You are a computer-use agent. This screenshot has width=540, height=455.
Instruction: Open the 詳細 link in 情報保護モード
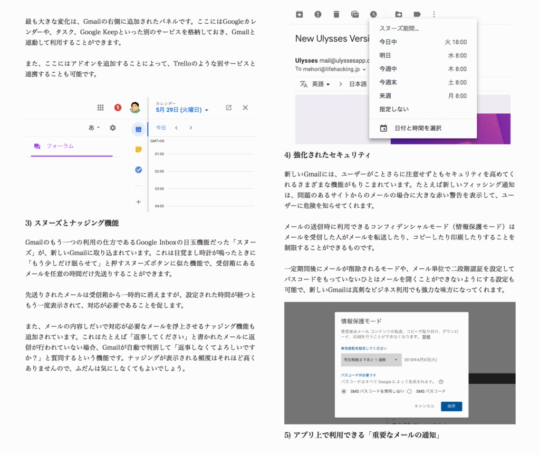426,338
